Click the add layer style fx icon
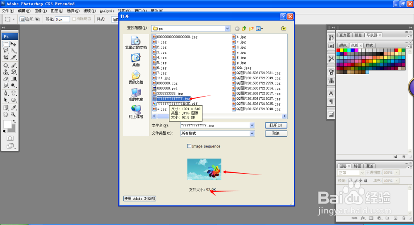This screenshot has width=414, height=225. 363,218
